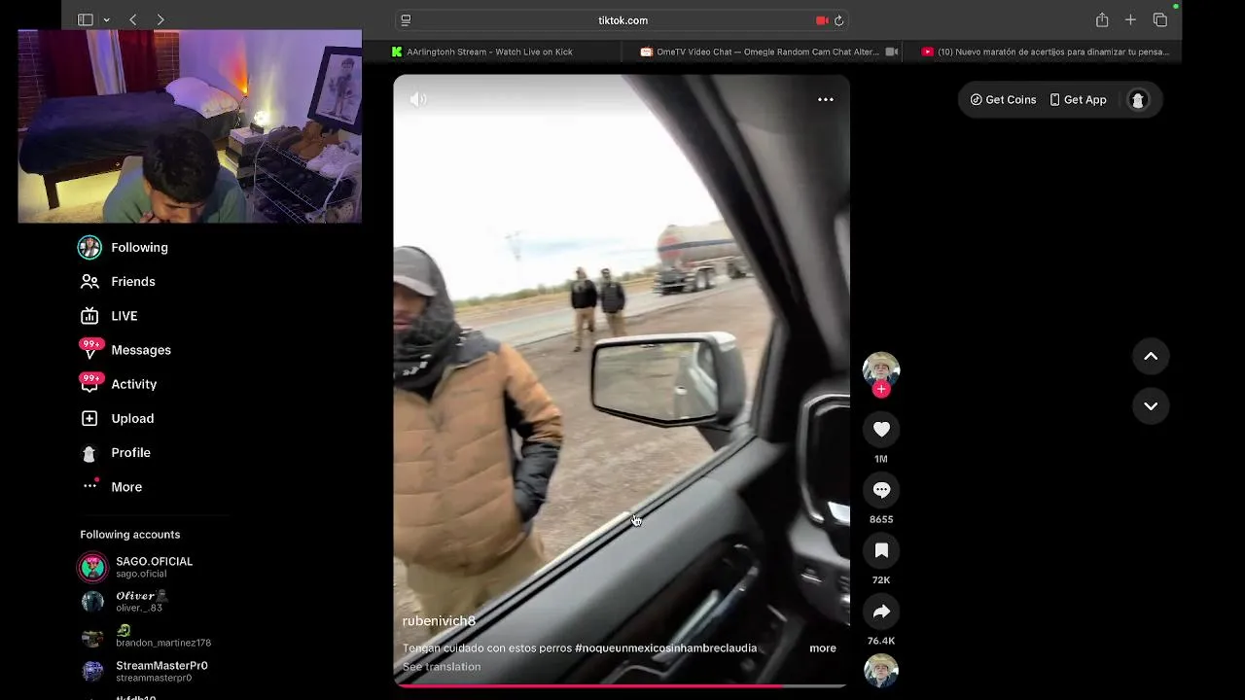Click SAGO.OFICIAL account avatar
The image size is (1245, 700).
tap(92, 567)
